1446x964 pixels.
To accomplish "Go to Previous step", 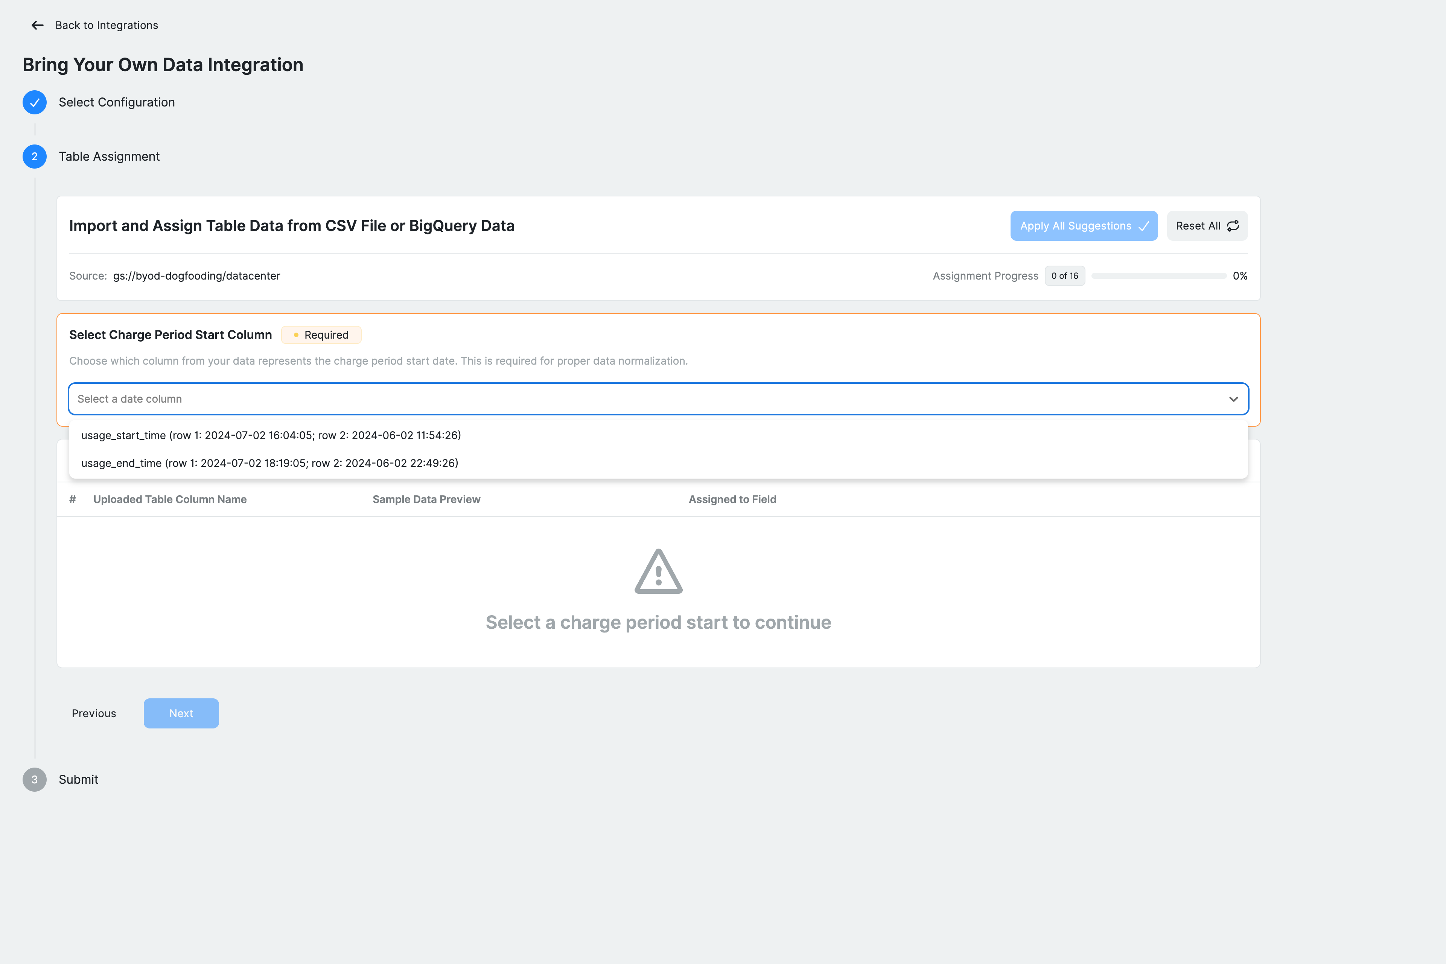I will [93, 713].
